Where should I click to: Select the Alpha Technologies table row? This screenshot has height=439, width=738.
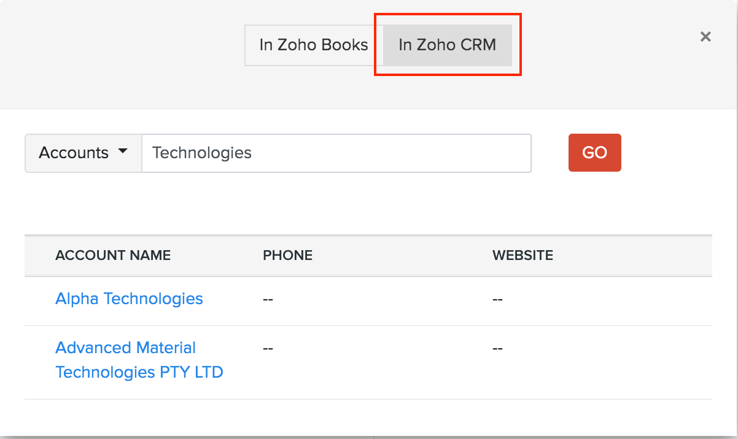click(x=368, y=299)
